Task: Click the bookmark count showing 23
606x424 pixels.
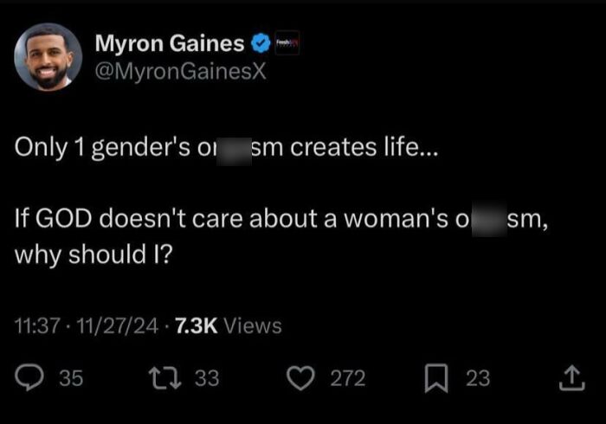Action: (x=478, y=378)
